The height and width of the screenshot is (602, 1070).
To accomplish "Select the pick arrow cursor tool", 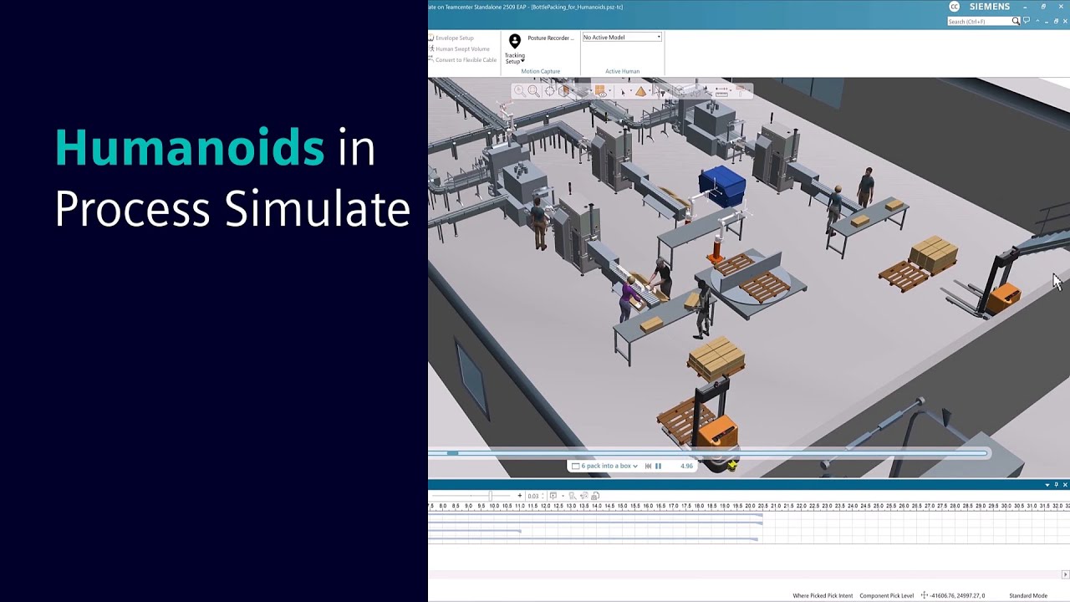I will coord(623,91).
